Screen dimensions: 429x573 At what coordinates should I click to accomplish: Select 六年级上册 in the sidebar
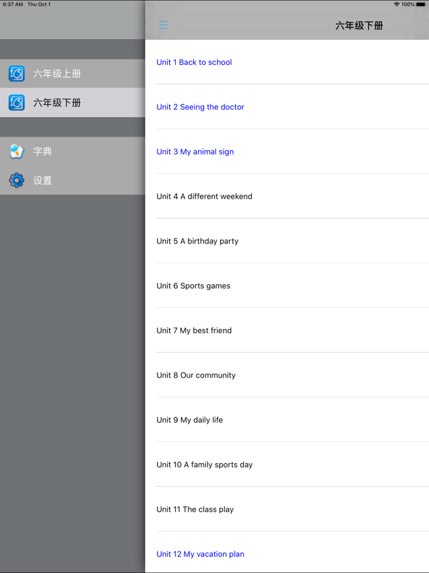point(73,74)
